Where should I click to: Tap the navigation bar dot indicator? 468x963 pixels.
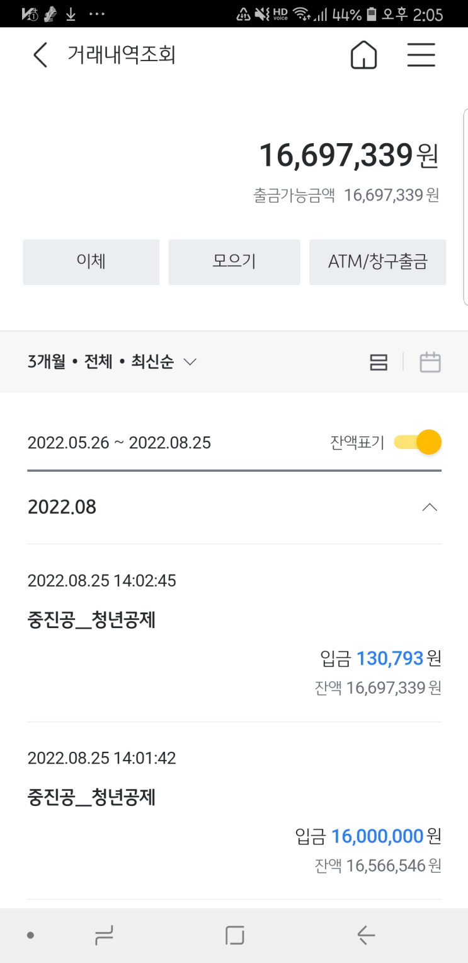click(x=30, y=935)
